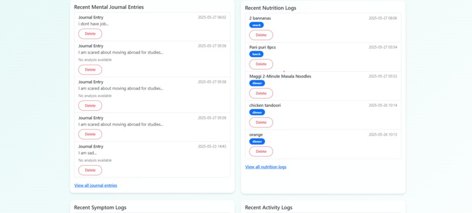The height and width of the screenshot is (213, 472).
Task: Select the "I am sad..." entry text
Action: click(87, 153)
